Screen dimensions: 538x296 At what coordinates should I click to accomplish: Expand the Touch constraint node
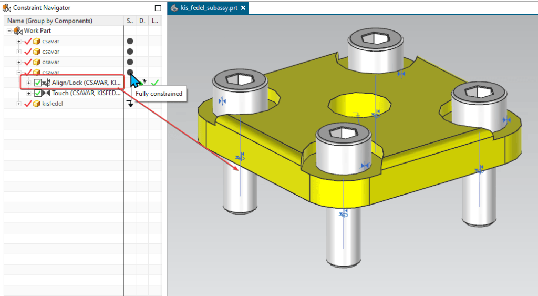pyautogui.click(x=29, y=93)
